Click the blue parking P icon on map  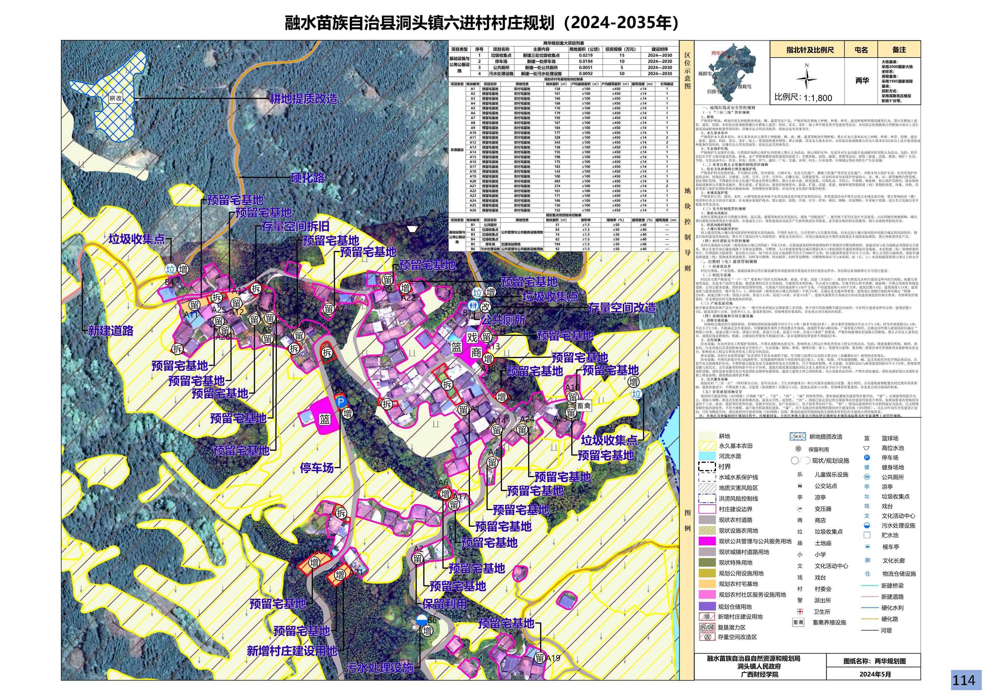coord(341,402)
